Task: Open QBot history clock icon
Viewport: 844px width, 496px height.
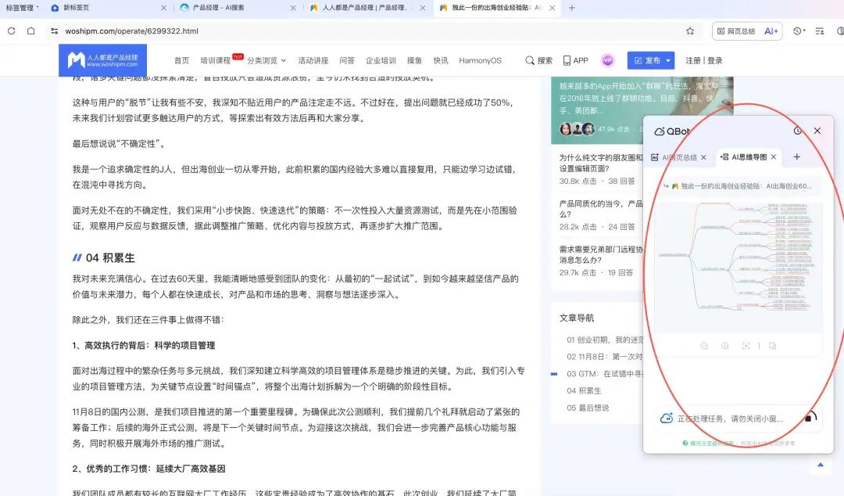Action: (797, 131)
